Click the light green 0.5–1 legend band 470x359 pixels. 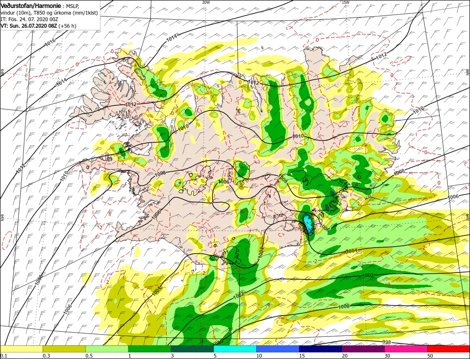[107, 349]
